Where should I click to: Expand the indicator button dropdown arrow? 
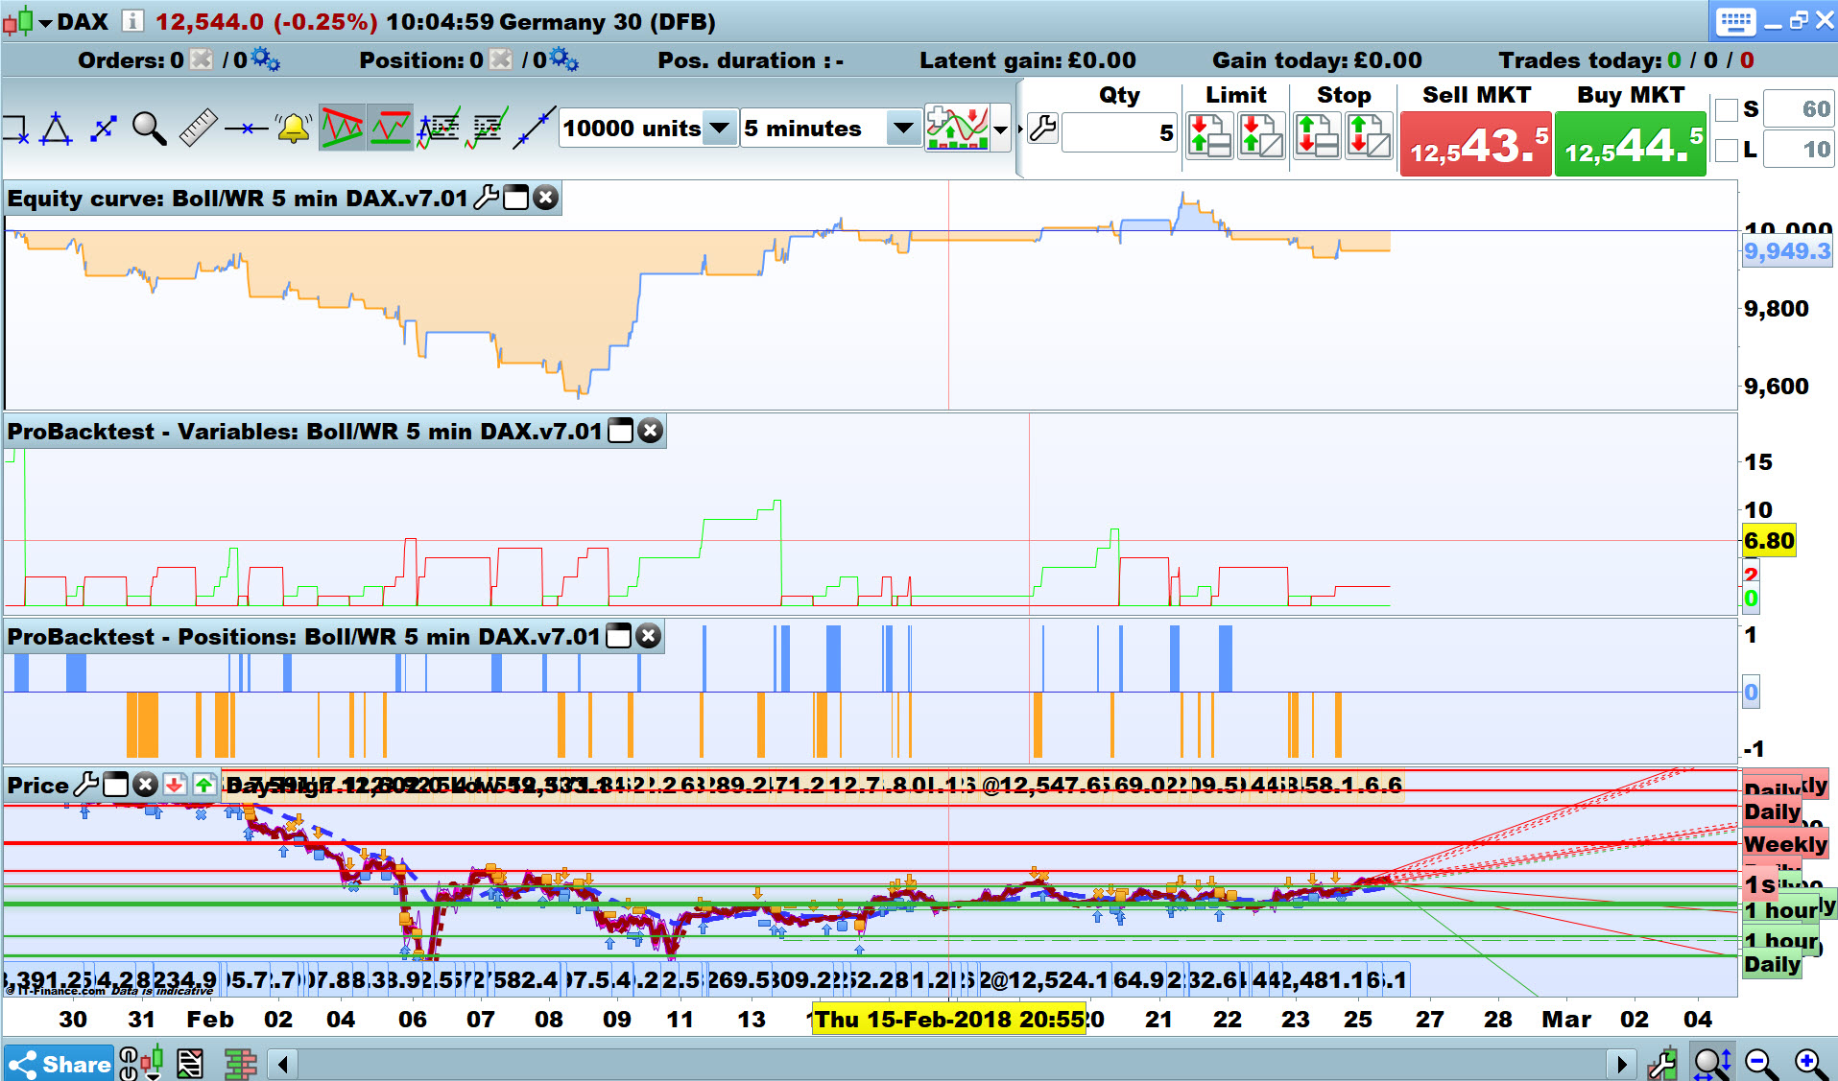(1002, 129)
